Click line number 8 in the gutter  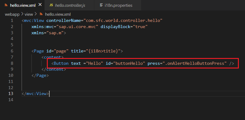(12, 63)
